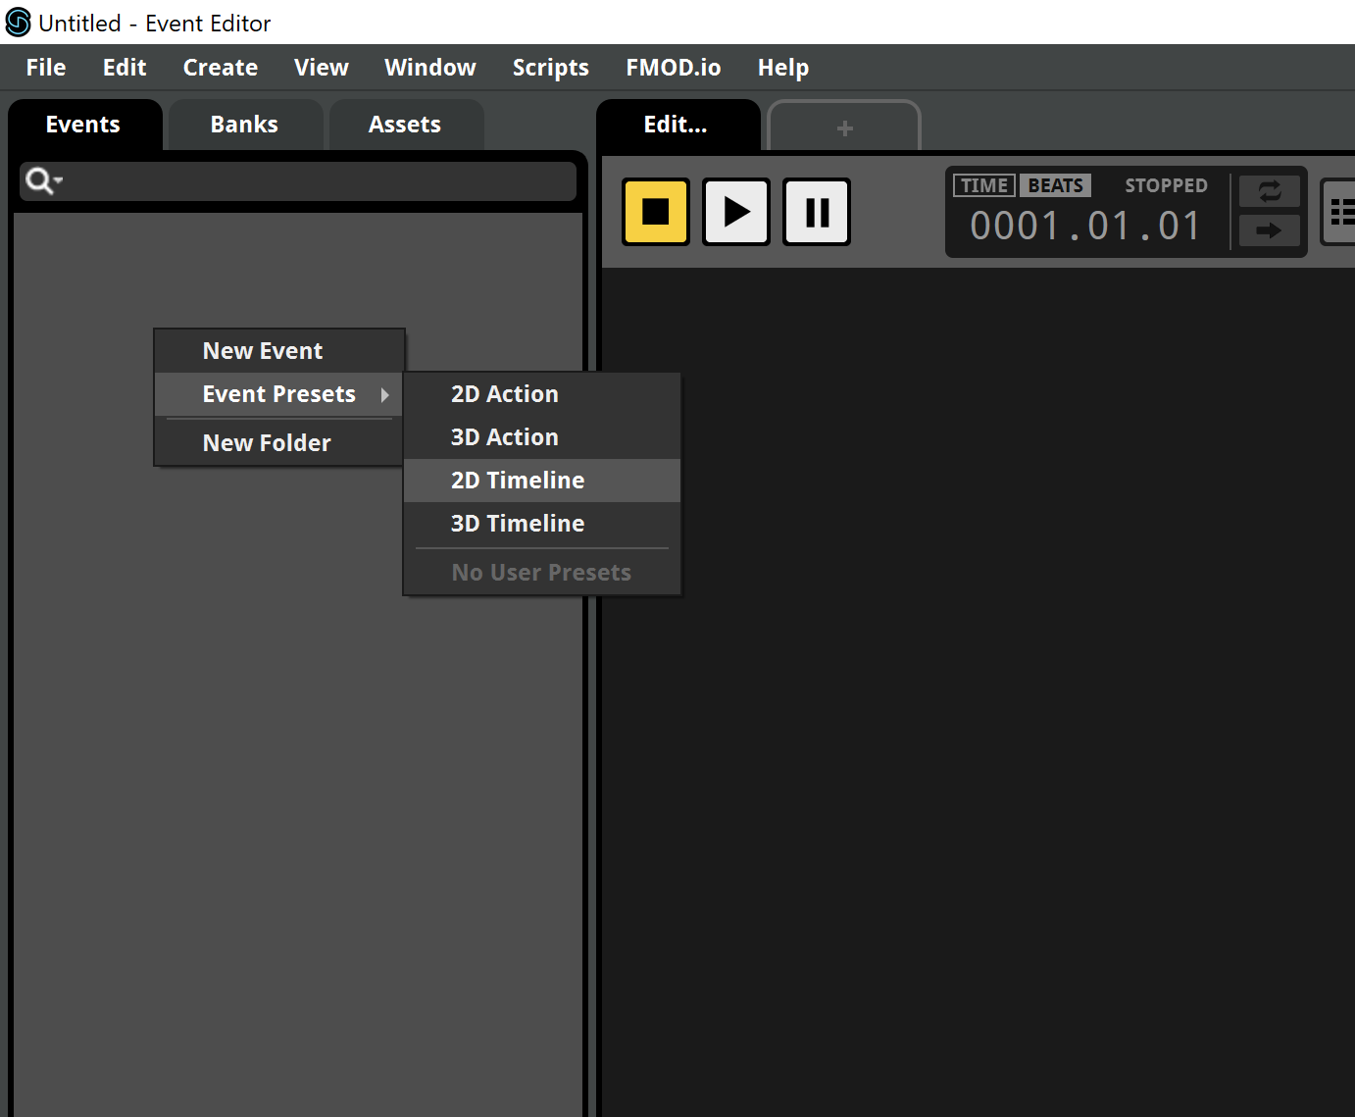
Task: Select the 3D Action preset
Action: pyautogui.click(x=542, y=437)
